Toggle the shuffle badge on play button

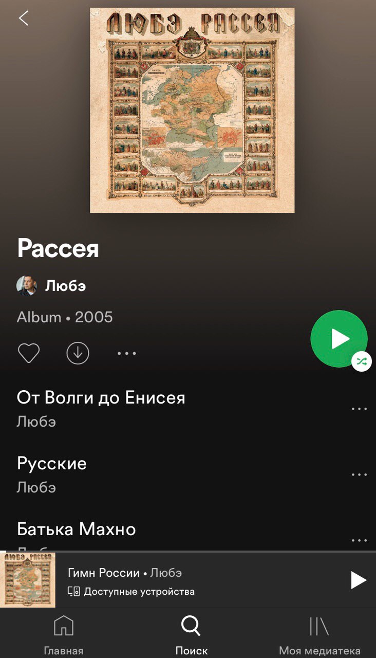[x=362, y=361]
